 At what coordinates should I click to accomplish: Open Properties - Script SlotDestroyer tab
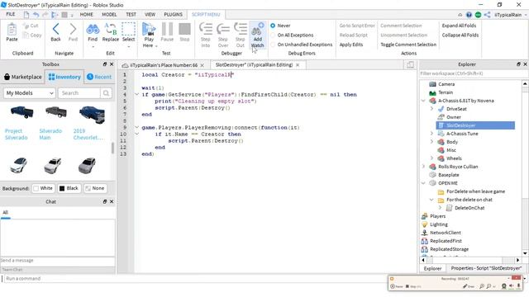pyautogui.click(x=486, y=268)
